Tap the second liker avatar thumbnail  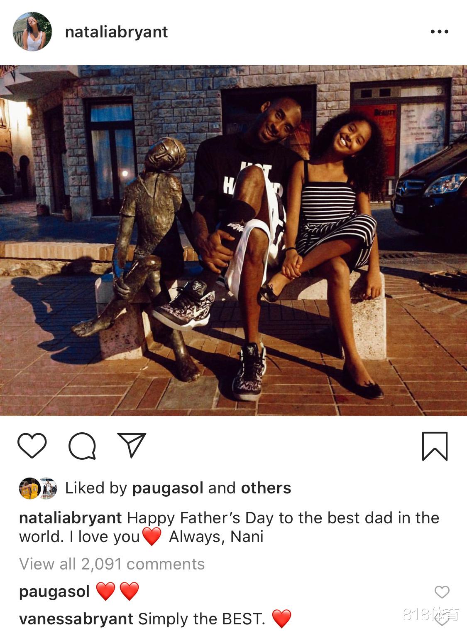pos(47,488)
